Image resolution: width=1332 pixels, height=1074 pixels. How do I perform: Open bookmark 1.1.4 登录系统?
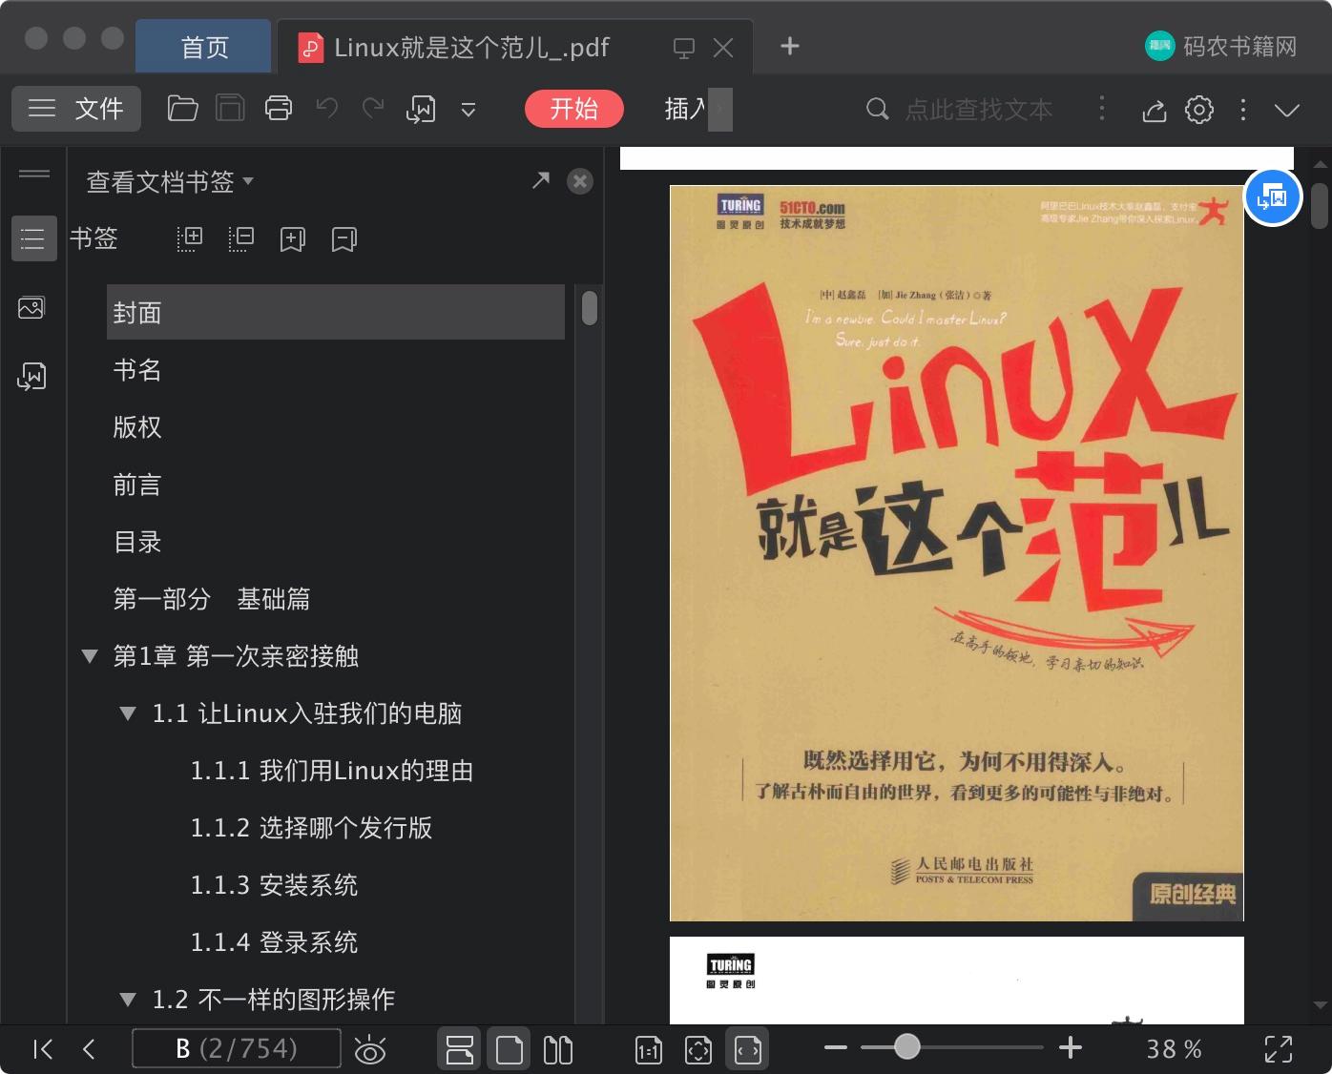click(274, 942)
